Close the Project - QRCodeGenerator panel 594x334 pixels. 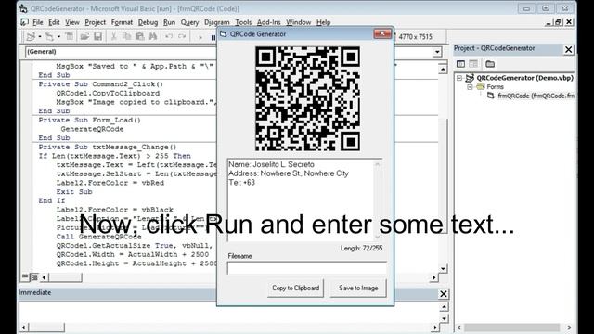pos(569,49)
